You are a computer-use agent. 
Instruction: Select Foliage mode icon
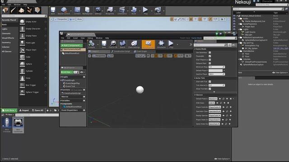click(x=29, y=10)
